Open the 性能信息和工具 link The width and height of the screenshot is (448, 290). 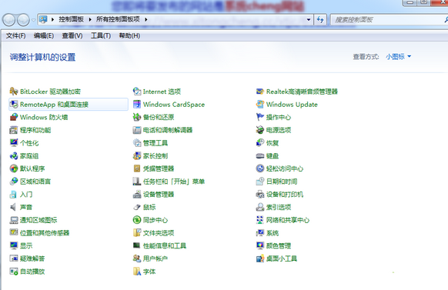[x=165, y=245]
